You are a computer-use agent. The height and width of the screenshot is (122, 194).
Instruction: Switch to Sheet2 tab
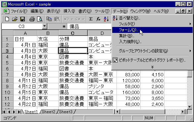point(48,112)
